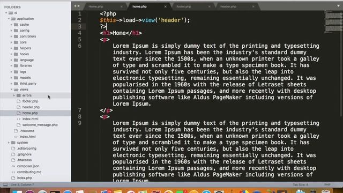Open .htaccess under application folder
Viewport: 343px width, 193px height.
(27, 131)
